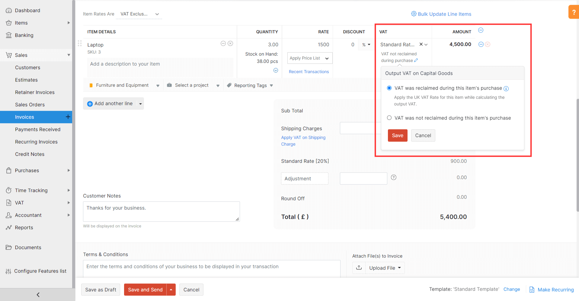Select VAT was not reclaimed radio option
This screenshot has height=301, width=579.
(389, 118)
